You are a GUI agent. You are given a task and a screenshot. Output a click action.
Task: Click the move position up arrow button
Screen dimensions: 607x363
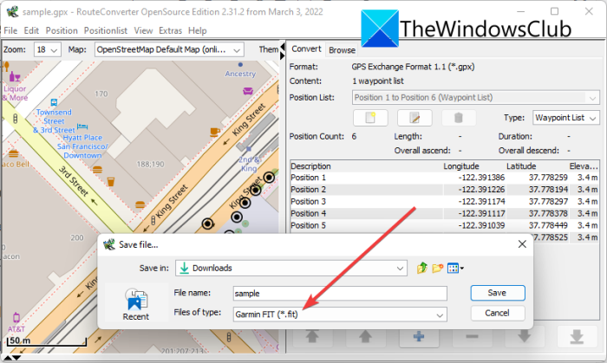pos(365,336)
